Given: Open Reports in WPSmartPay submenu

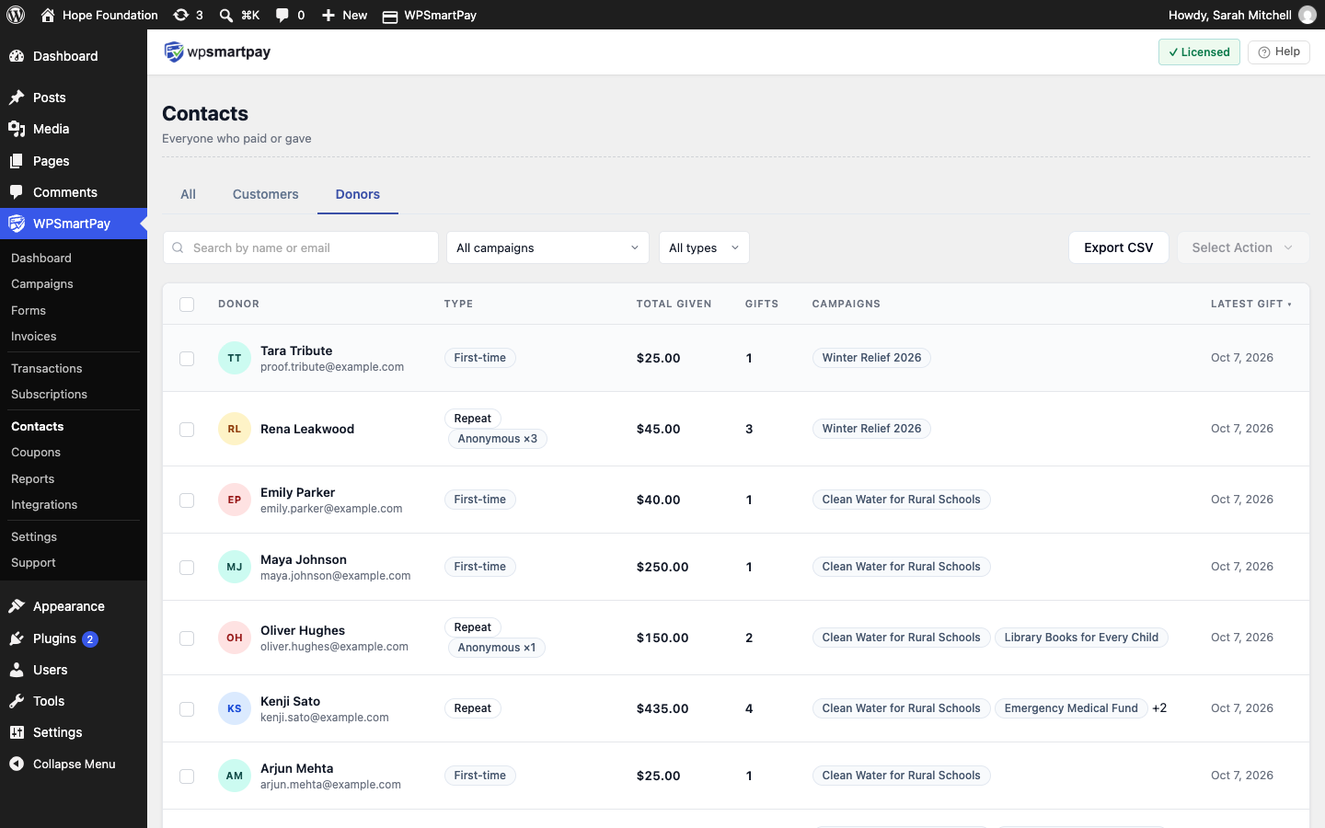Looking at the screenshot, I should (33, 479).
